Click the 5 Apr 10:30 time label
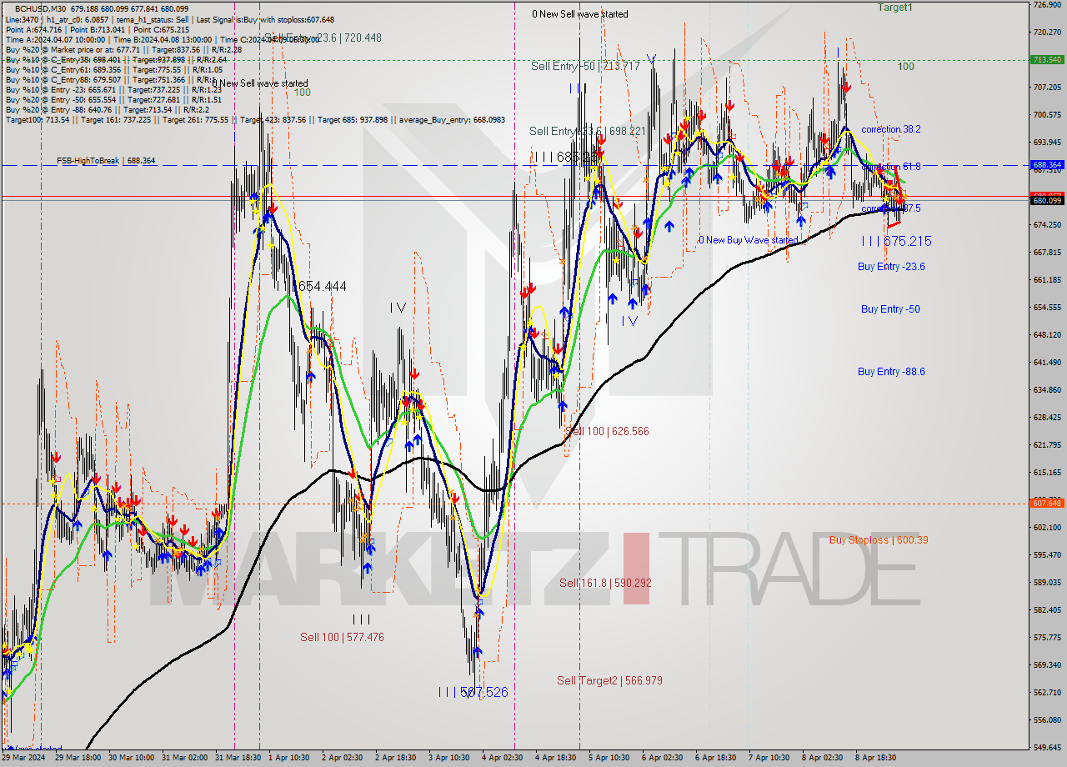Image resolution: width=1067 pixels, height=767 pixels. click(x=609, y=758)
